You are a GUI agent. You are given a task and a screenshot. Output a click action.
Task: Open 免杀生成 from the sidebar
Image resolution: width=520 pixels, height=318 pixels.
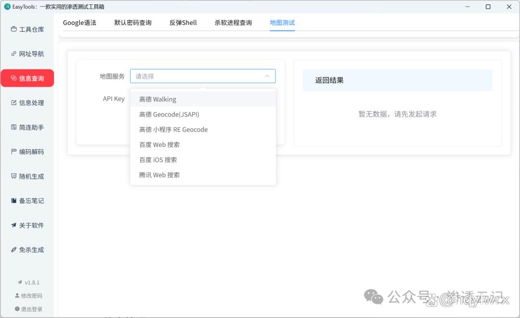pyautogui.click(x=27, y=250)
